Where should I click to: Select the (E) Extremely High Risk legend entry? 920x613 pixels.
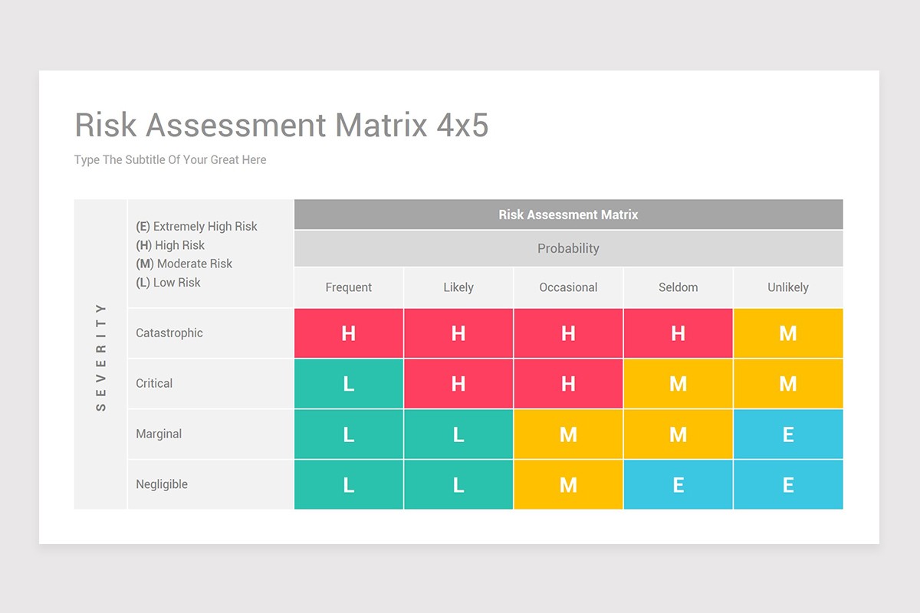coord(196,226)
